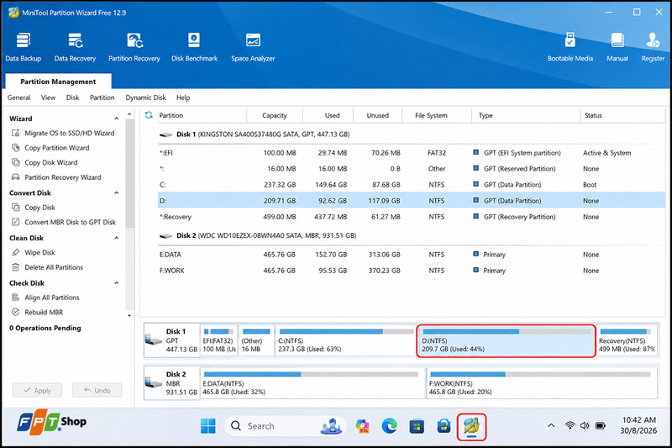672x448 pixels.
Task: Collapse the Wizard section
Action: (x=116, y=119)
